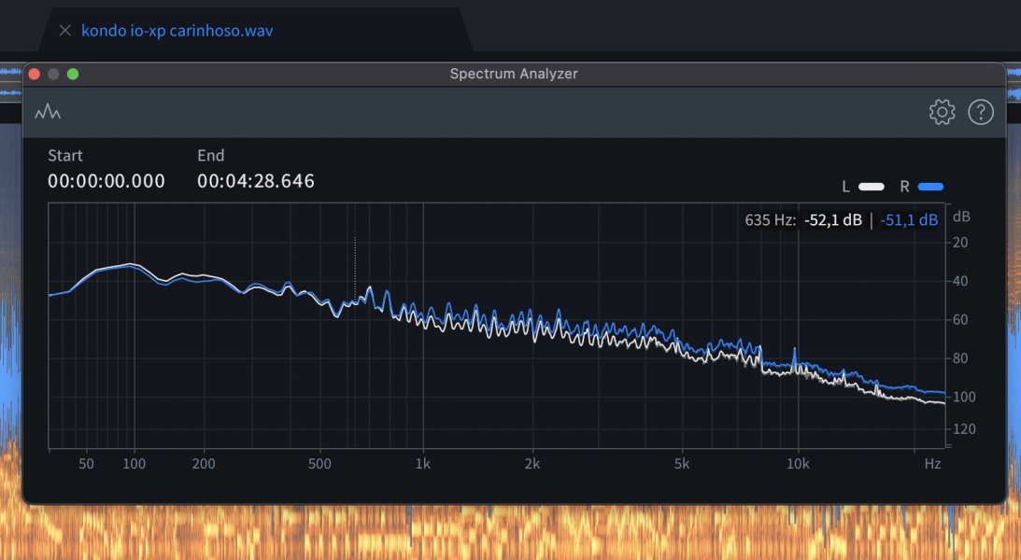Click the End time 00:04:28.646 value

tap(256, 181)
